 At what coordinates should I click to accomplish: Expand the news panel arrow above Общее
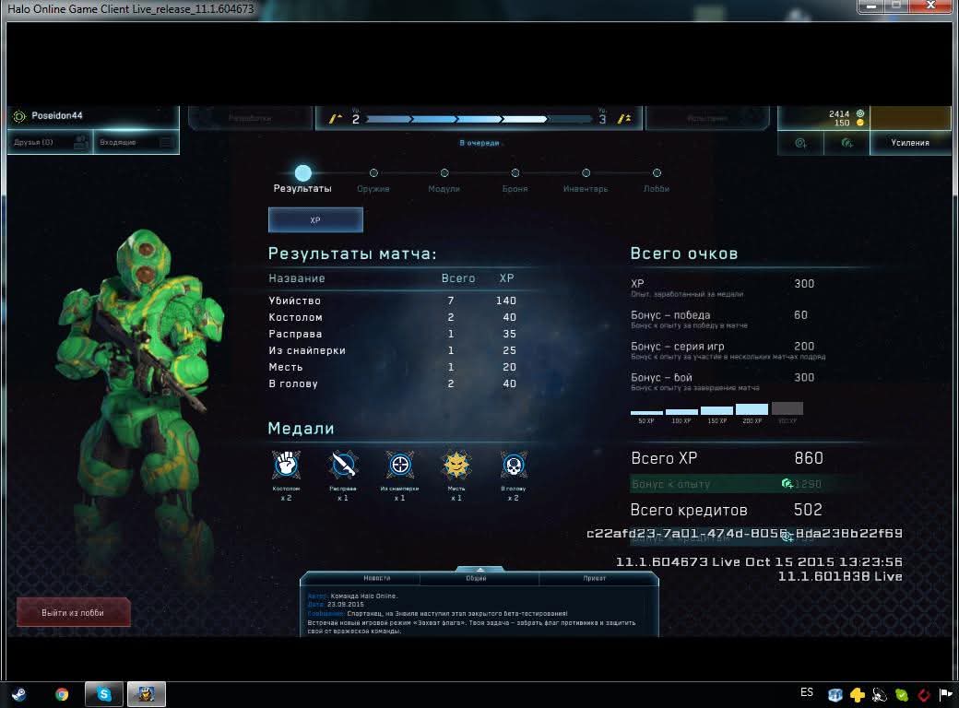coord(480,569)
